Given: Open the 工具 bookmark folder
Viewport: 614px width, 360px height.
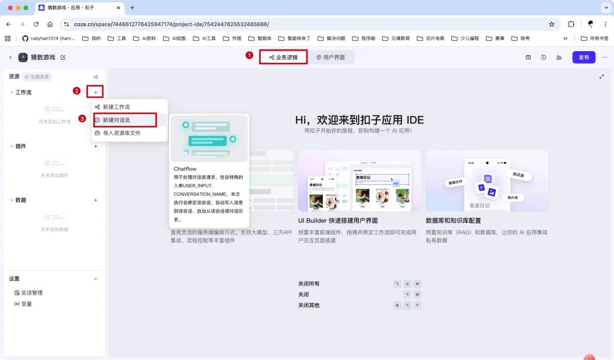Looking at the screenshot, I should click(117, 39).
